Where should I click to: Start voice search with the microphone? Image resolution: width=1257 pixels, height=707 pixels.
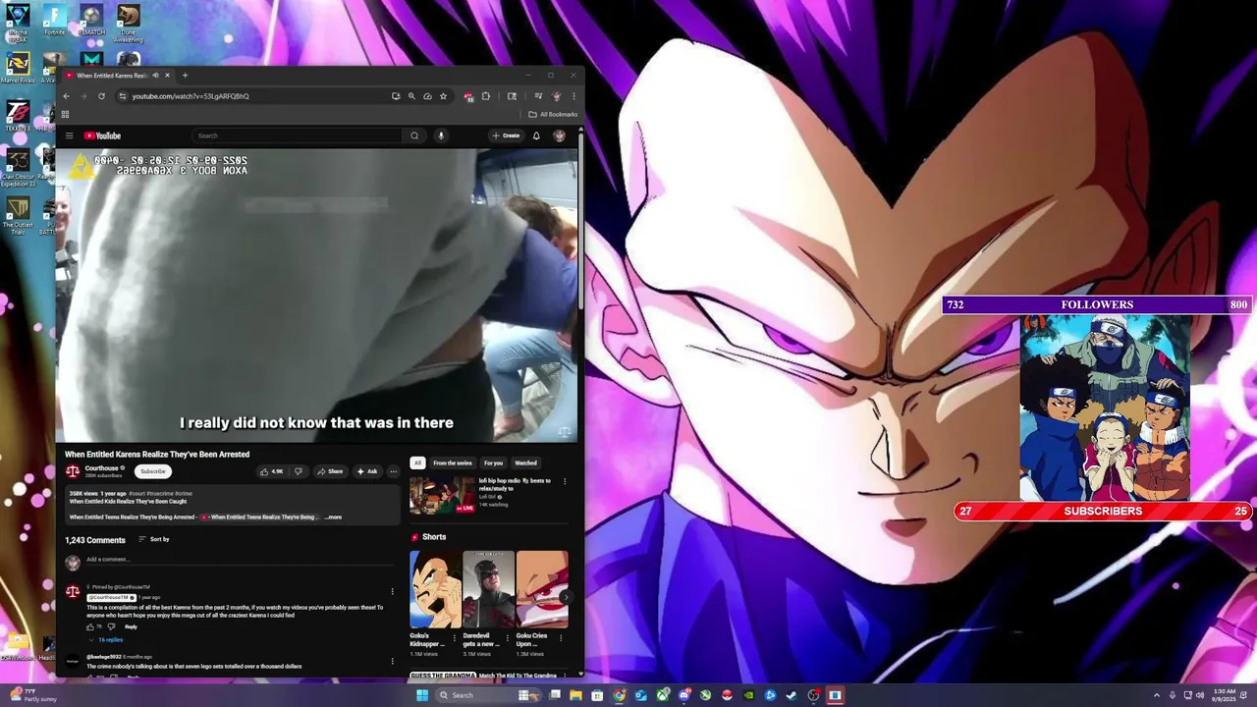pyautogui.click(x=441, y=136)
